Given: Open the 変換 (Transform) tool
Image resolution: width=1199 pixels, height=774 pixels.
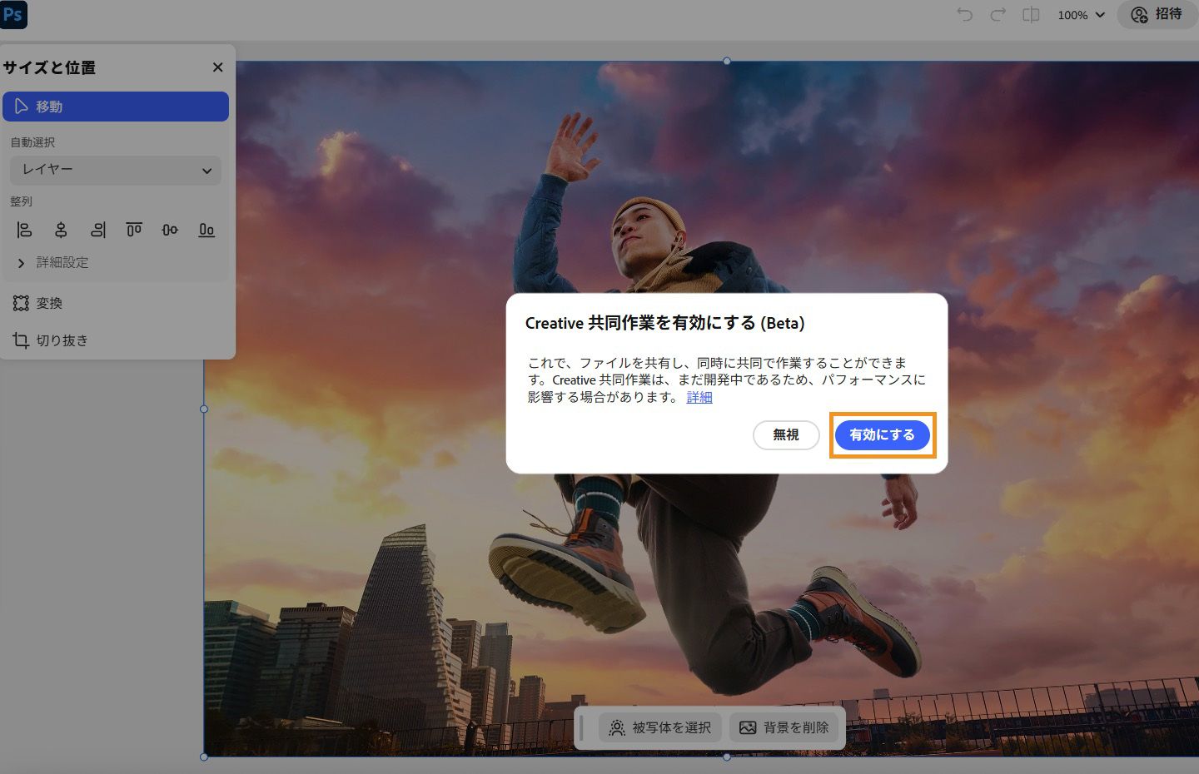Looking at the screenshot, I should click(x=47, y=303).
